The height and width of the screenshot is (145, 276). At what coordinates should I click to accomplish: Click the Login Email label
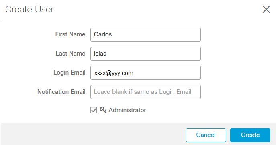click(70, 72)
